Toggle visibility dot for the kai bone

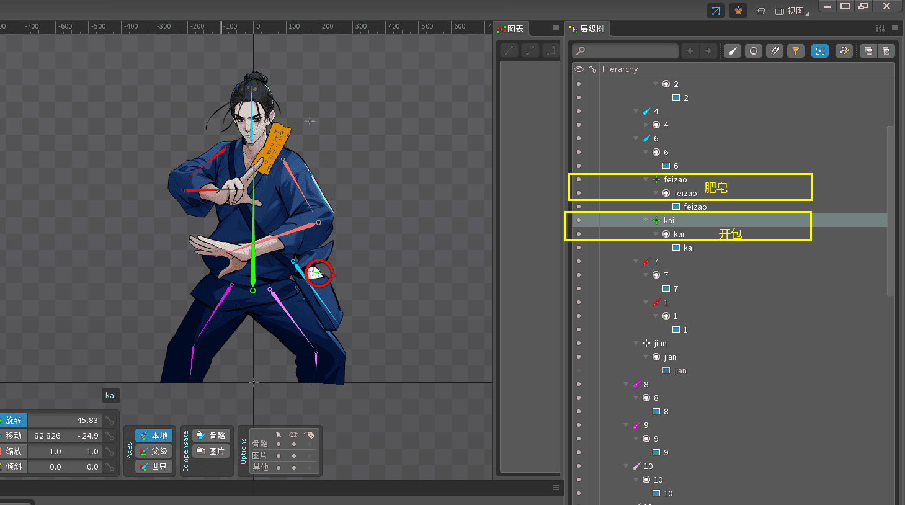[x=579, y=220]
